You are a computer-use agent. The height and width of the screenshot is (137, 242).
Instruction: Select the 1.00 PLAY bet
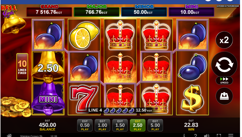coord(102,125)
